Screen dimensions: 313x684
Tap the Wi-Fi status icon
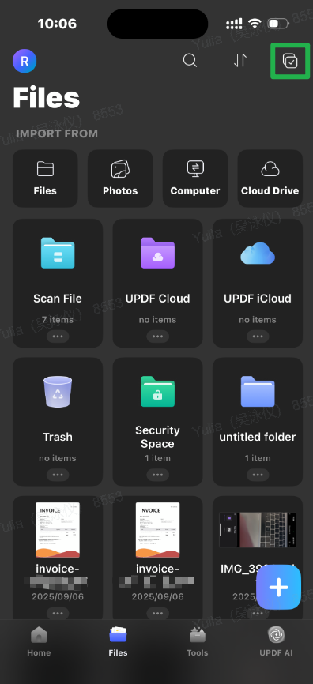coord(254,23)
